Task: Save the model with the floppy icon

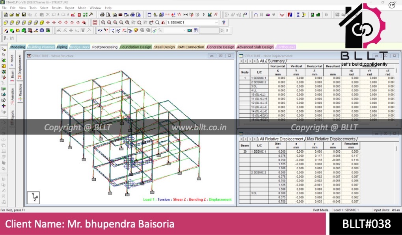Action: (x=24, y=15)
